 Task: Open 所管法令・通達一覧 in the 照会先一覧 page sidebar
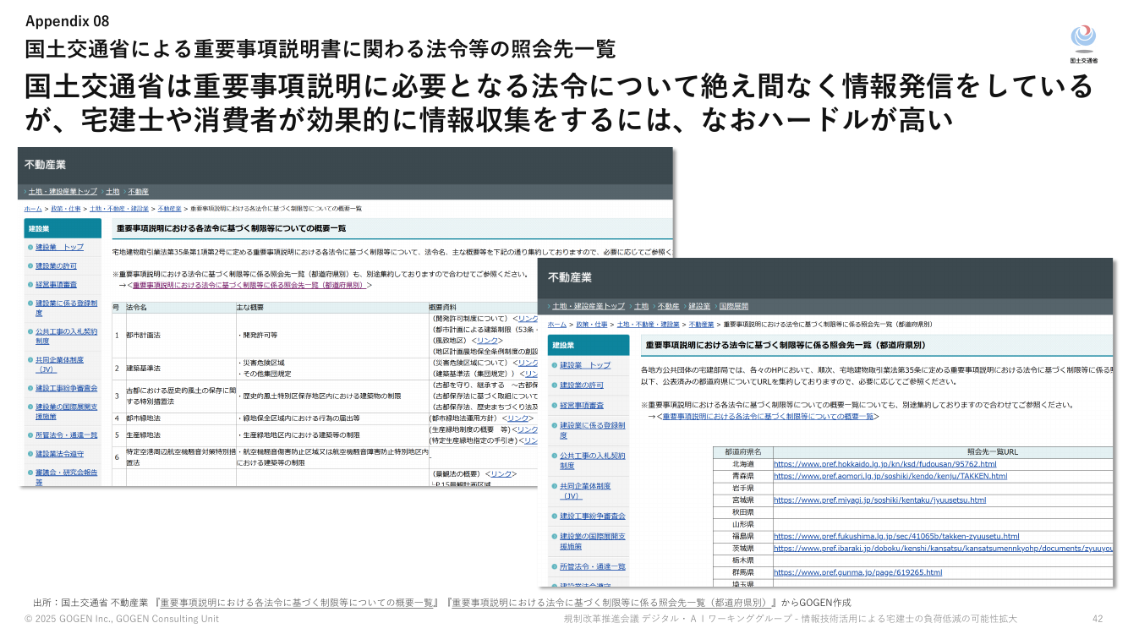point(593,566)
